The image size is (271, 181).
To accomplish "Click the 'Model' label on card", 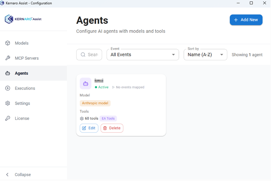I will tap(85, 95).
